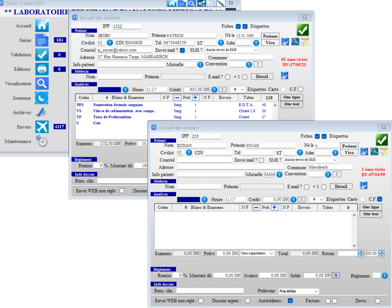Uncheck the Antécédents checkbox

(x=290, y=301)
